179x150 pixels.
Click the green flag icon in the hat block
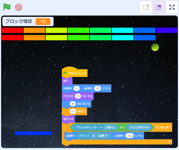pos(65,73)
